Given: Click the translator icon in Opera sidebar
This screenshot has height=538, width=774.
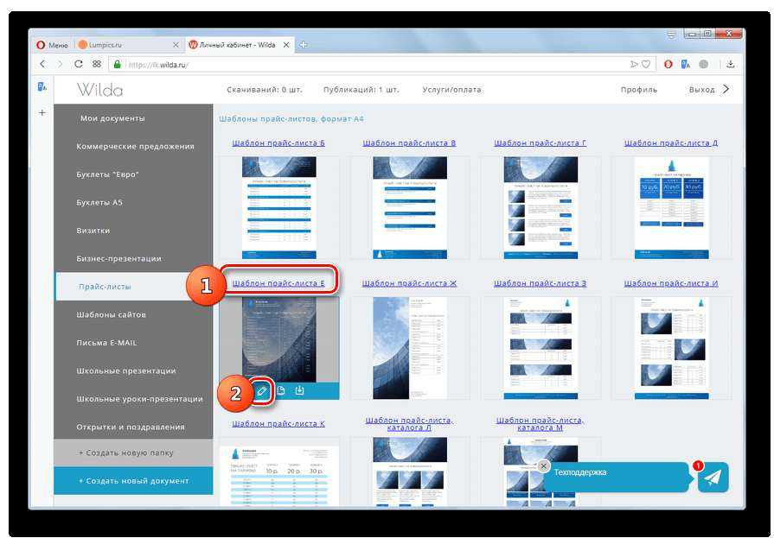Looking at the screenshot, I should (42, 87).
